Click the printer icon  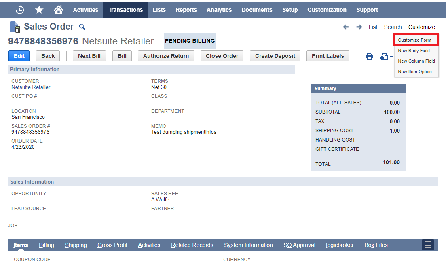369,57
